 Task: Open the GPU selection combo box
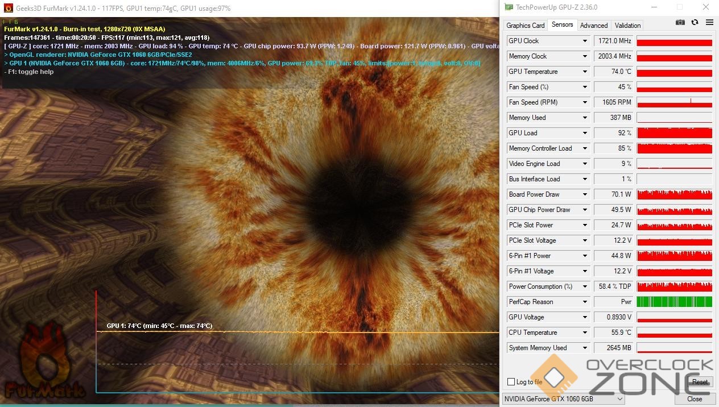[563, 399]
